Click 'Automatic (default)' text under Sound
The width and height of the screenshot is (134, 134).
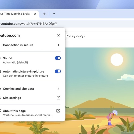click(16, 62)
